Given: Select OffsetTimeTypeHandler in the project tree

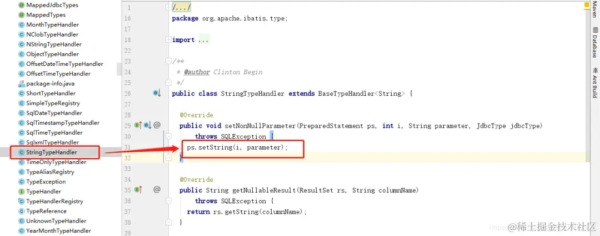Looking at the screenshot, I should click(x=58, y=74).
